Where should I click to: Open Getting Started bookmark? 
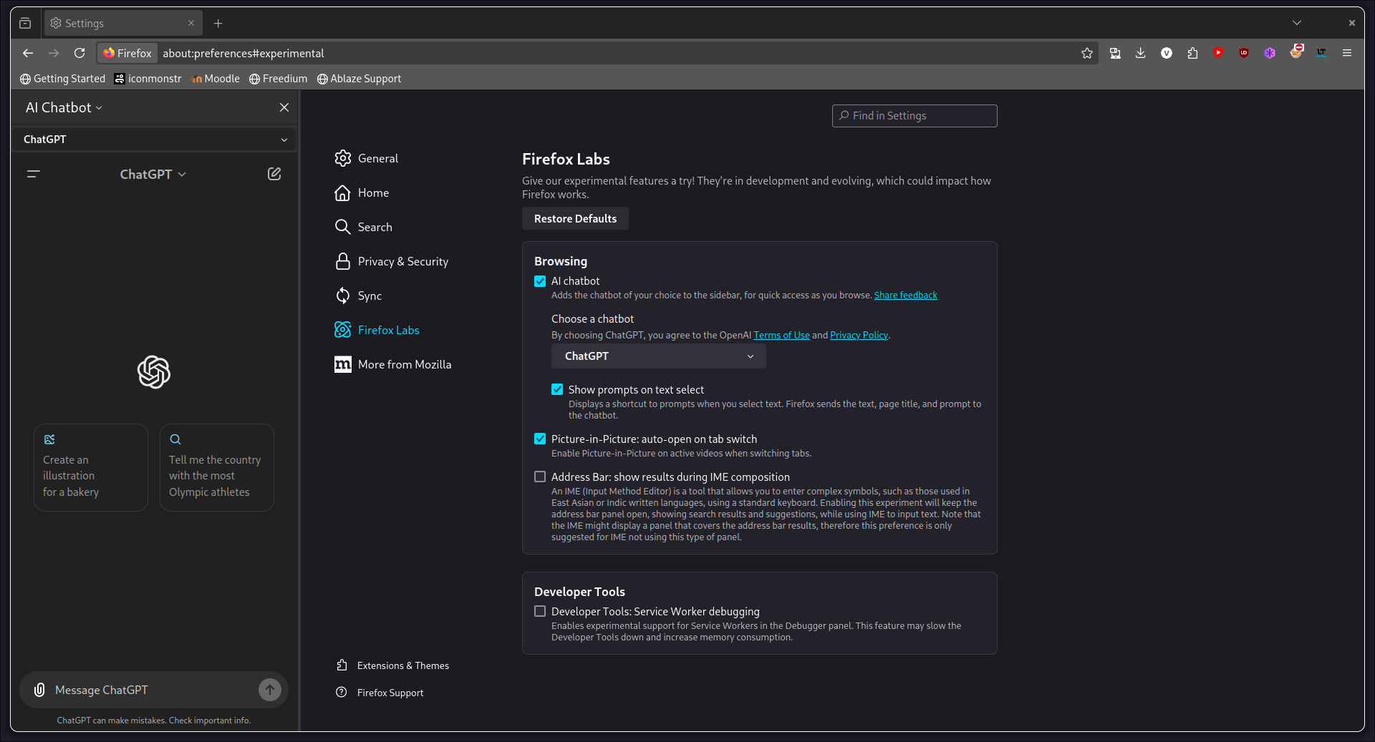click(x=62, y=79)
